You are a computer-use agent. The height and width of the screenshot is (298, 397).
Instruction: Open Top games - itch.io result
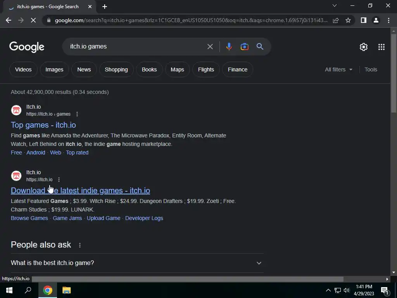pyautogui.click(x=43, y=125)
